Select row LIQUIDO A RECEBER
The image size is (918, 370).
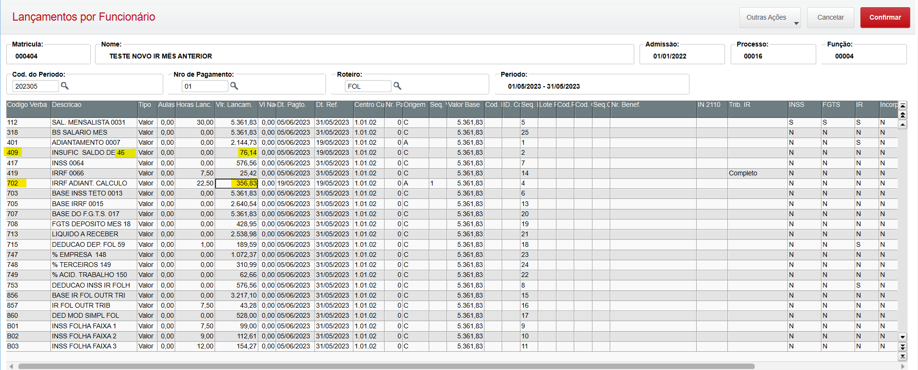click(452, 234)
